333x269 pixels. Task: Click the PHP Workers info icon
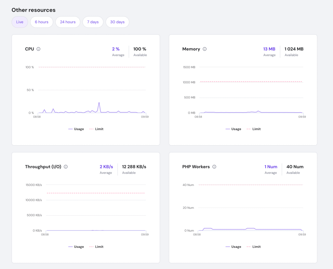point(214,167)
